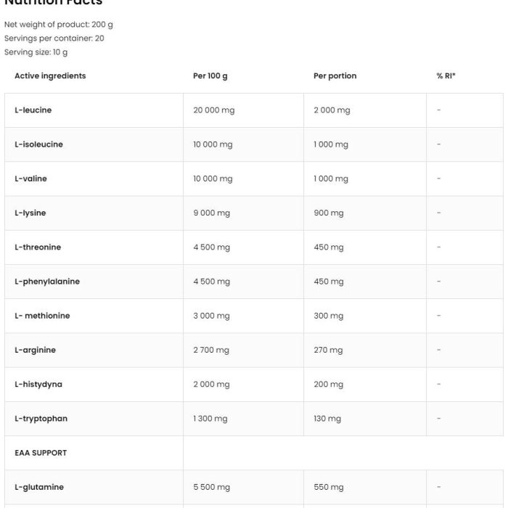Click the L-leucine ingredient name
Image resolution: width=508 pixels, height=508 pixels.
[33, 110]
